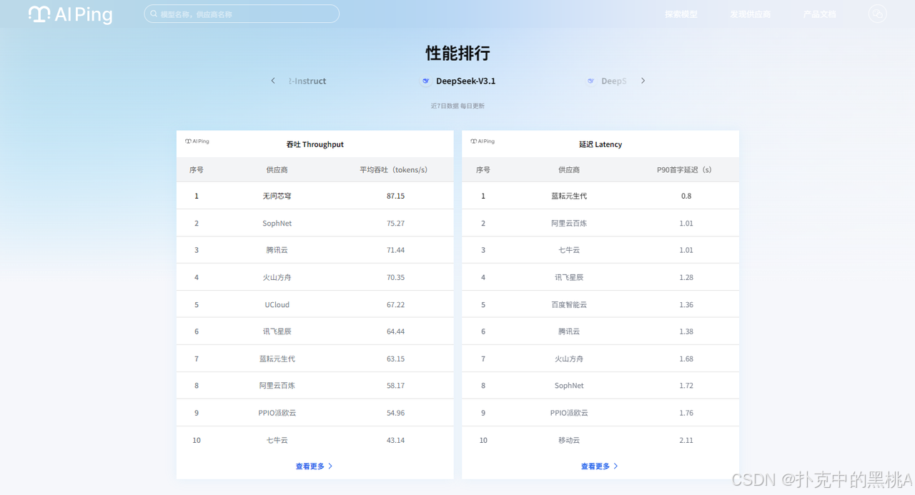
Task: Select UCloud in Throughput ranking
Action: (x=277, y=304)
